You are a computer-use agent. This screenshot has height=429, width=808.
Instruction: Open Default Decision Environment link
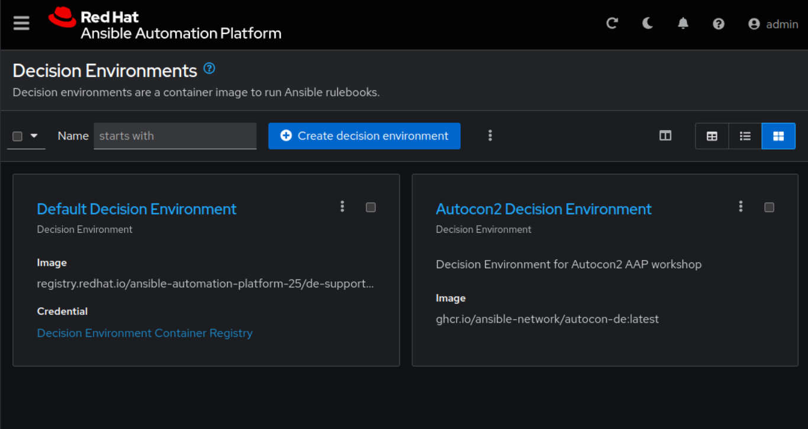click(x=137, y=209)
